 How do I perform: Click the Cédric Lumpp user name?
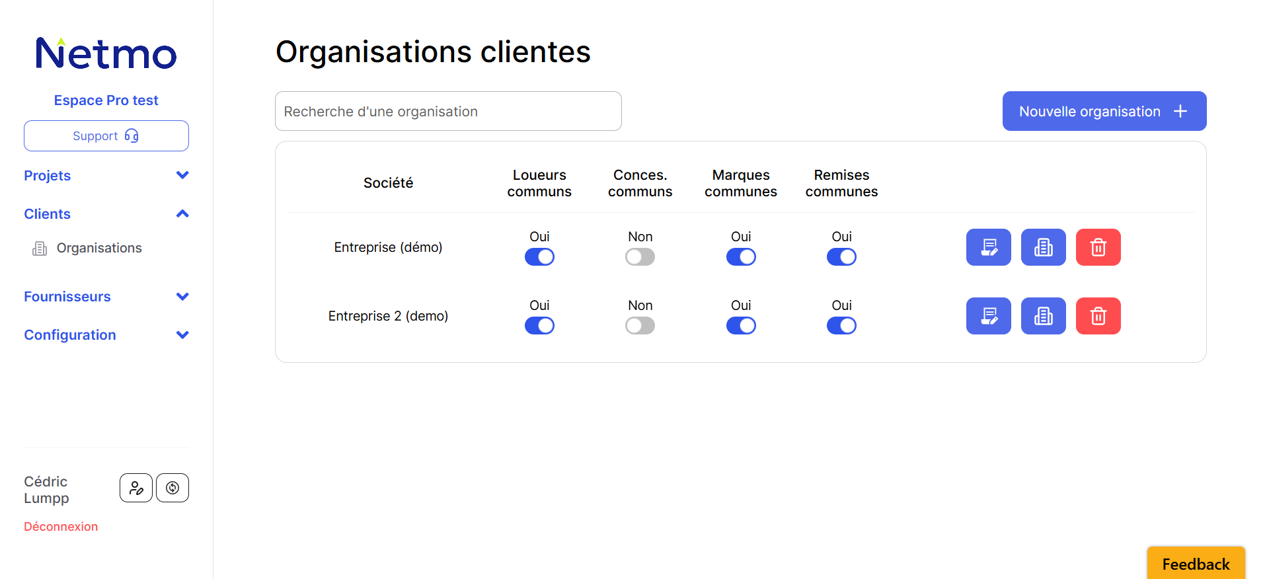pos(46,490)
